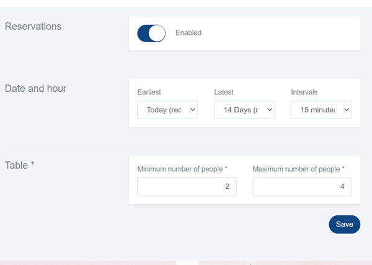
Task: Click the Earliest field label
Action: pos(149,92)
